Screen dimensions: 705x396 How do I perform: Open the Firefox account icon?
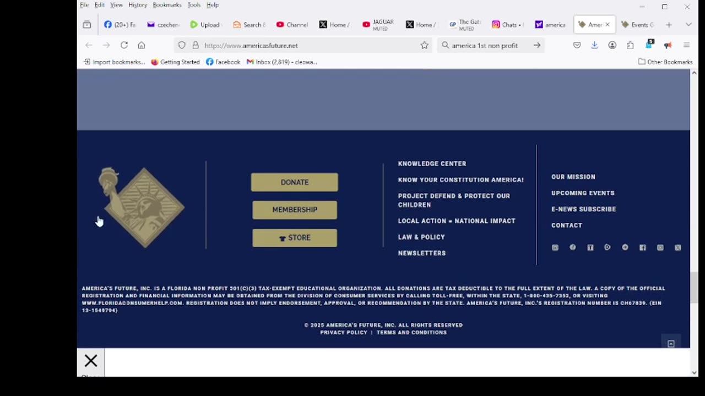612,45
